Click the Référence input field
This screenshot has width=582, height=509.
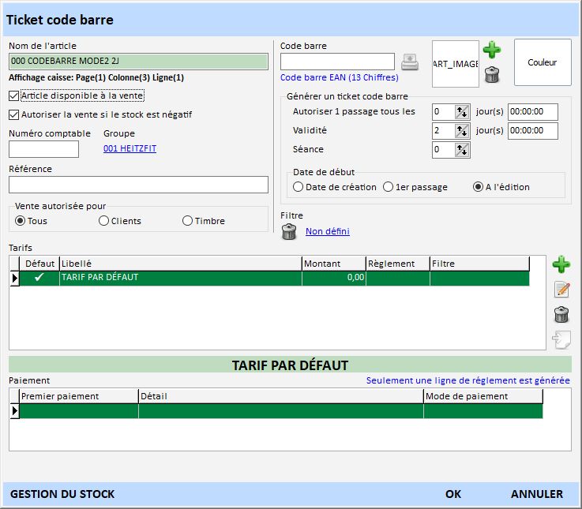click(138, 185)
